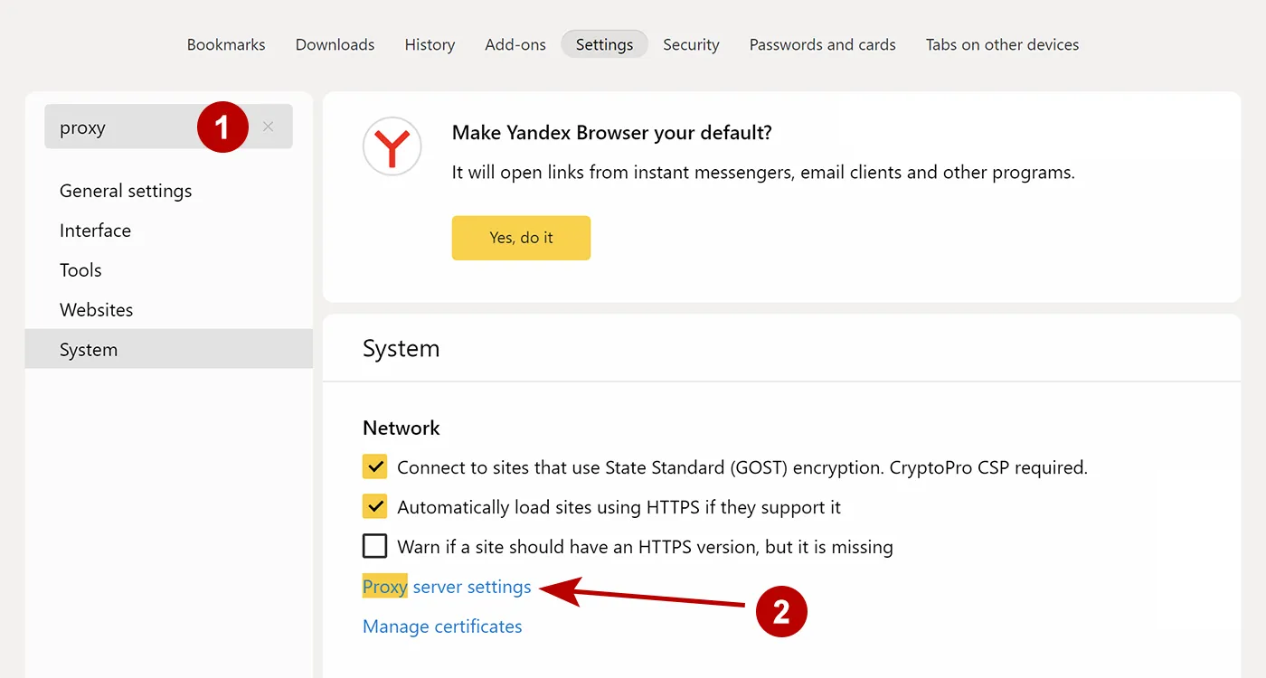Switch to the Security tab
The width and height of the screenshot is (1266, 678).
coord(690,44)
